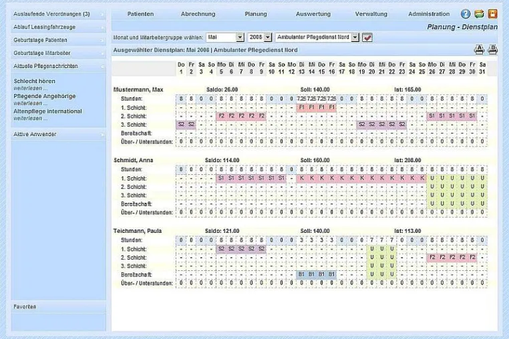Click weiterlesen under Schlecht hören
The image size is (509, 339).
click(x=30, y=88)
